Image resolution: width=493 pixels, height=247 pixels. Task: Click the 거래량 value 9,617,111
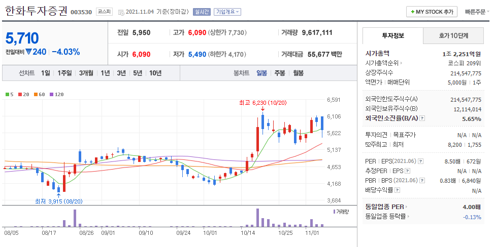click(x=317, y=32)
